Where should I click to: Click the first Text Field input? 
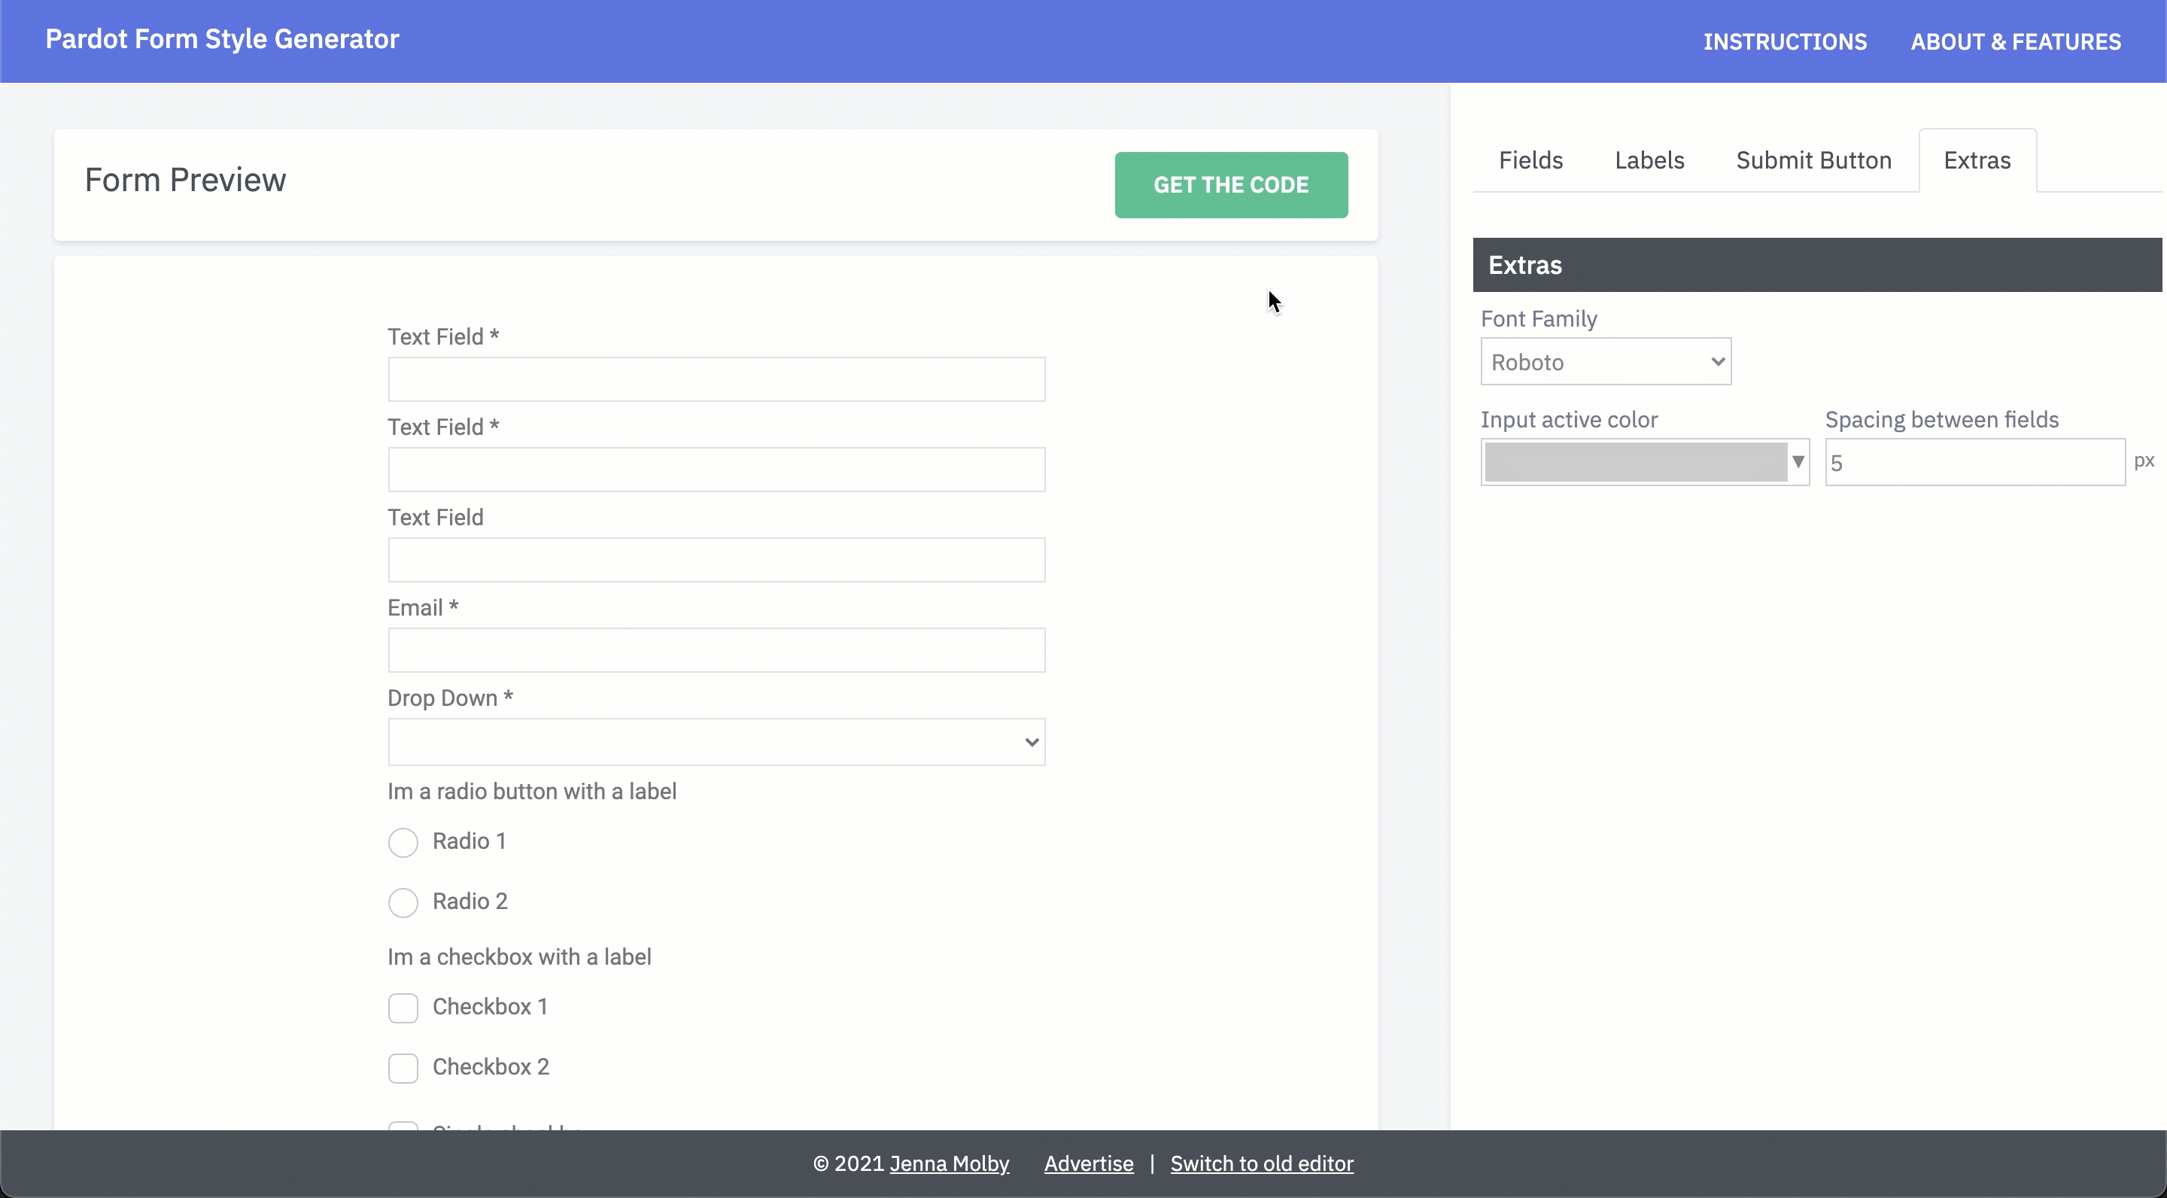pyautogui.click(x=716, y=379)
